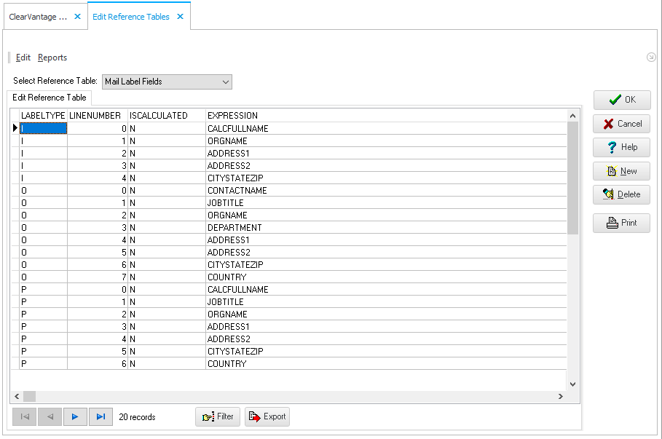This screenshot has width=662, height=439.
Task: Close the ClearVantage tab
Action: [77, 17]
